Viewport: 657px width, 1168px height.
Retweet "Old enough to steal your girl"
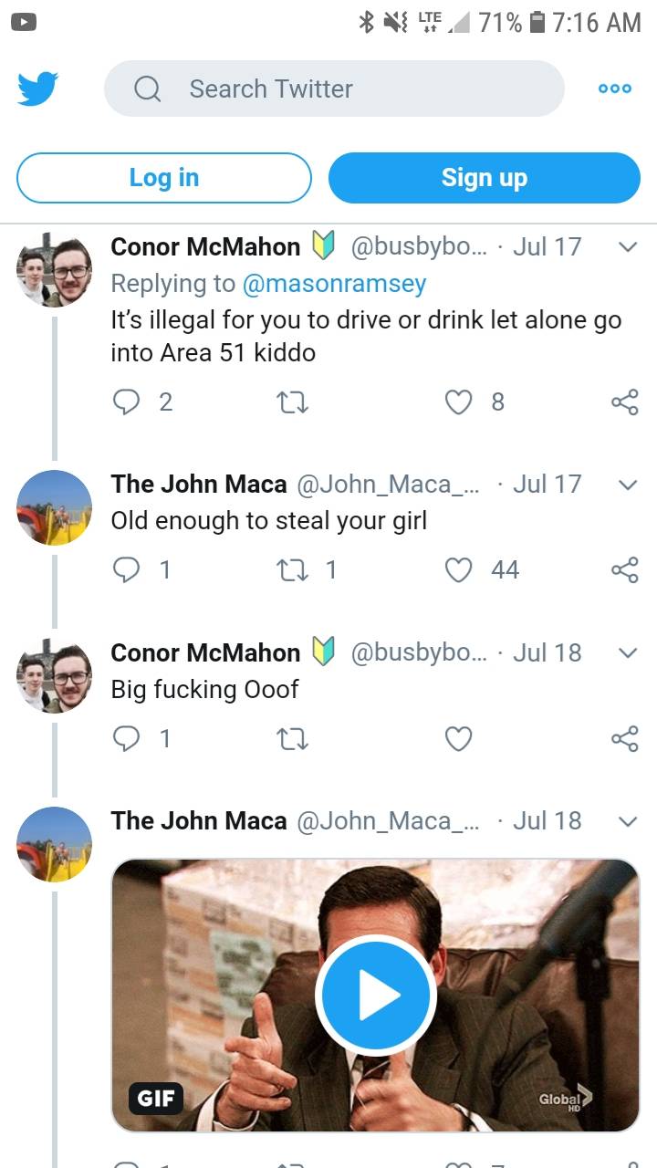[x=292, y=570]
